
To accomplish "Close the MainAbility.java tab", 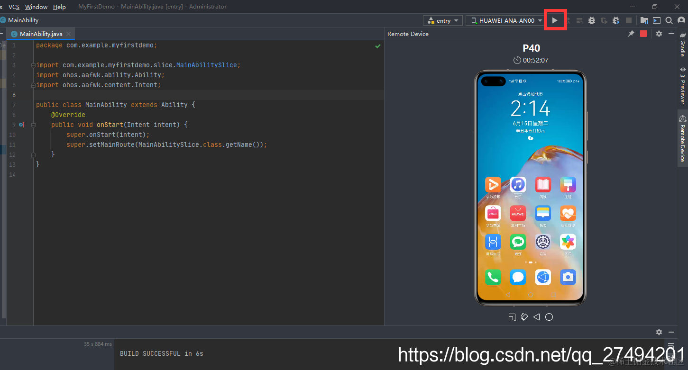I will pos(68,34).
